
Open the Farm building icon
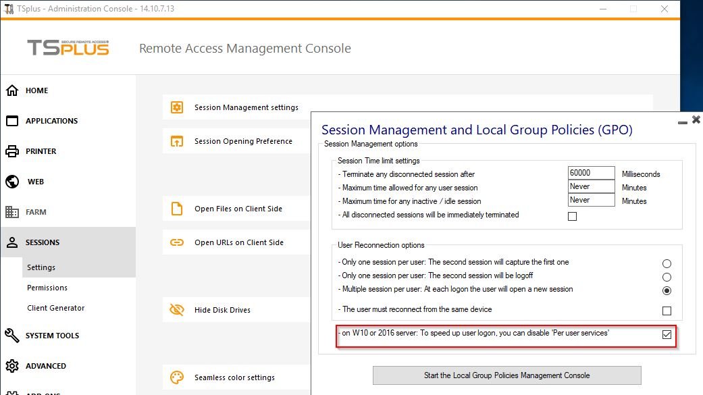pyautogui.click(x=12, y=212)
